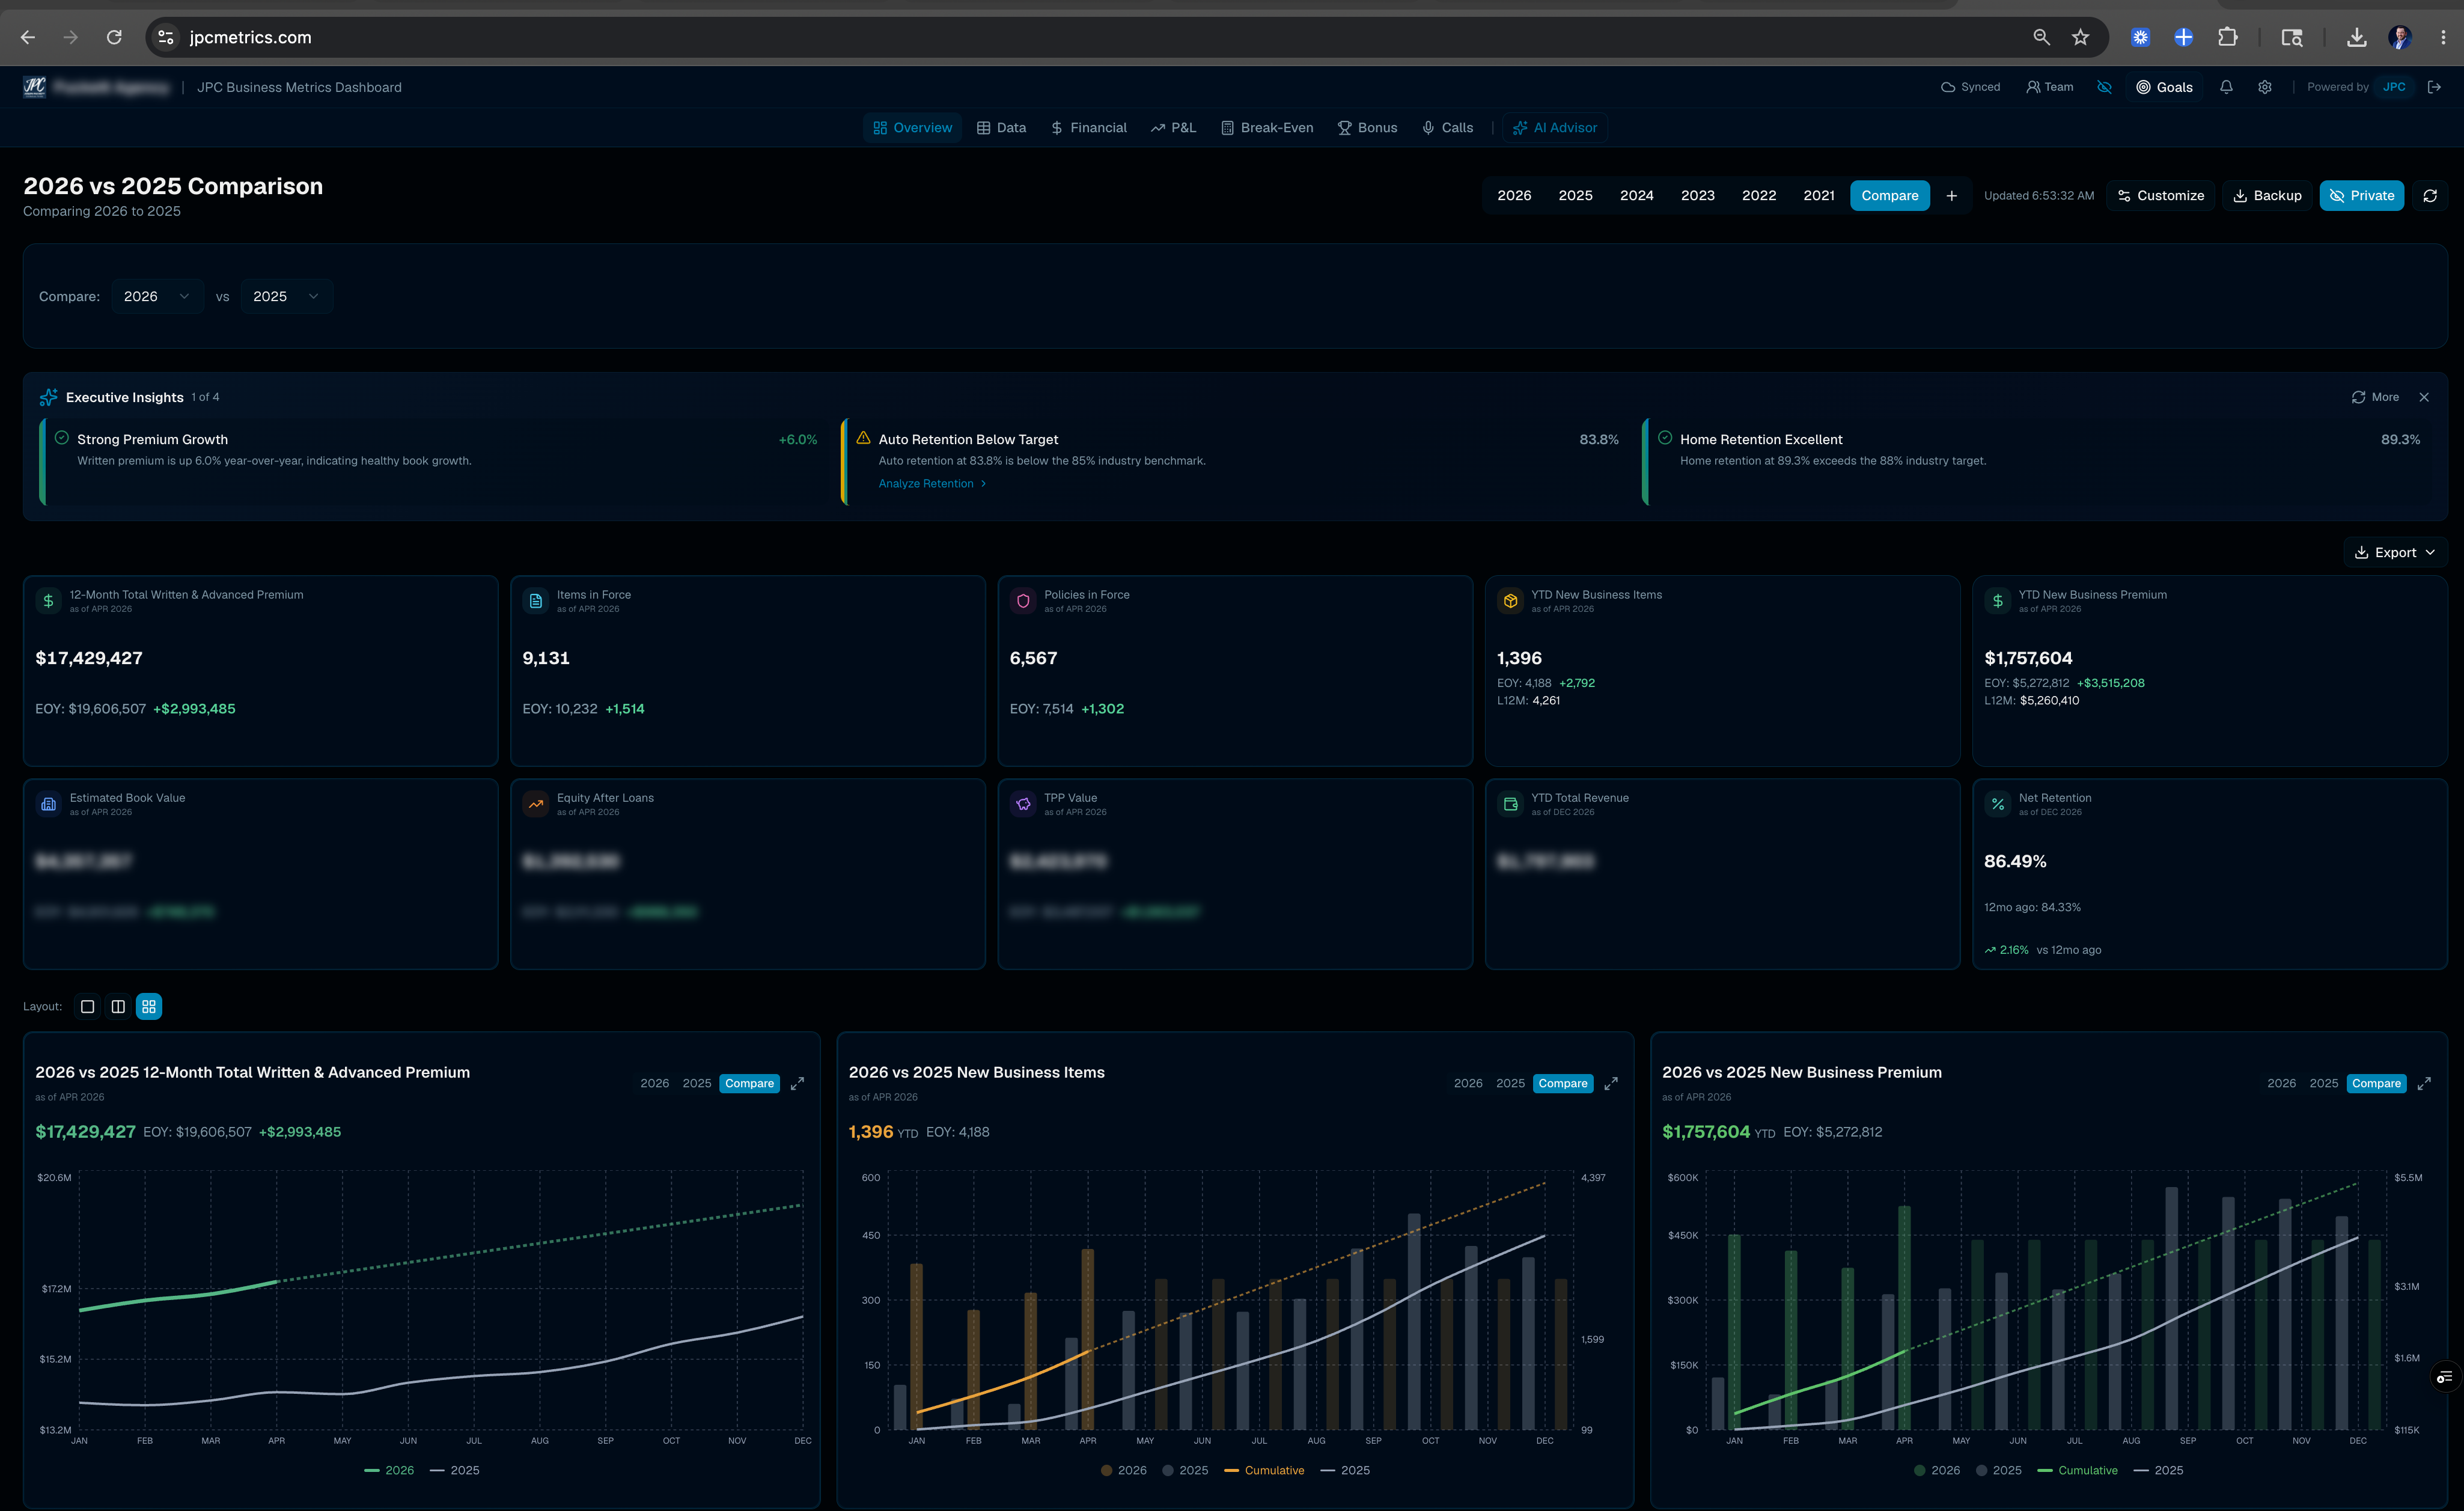The image size is (2464, 1511).
Task: Open the browser extensions puzzle icon
Action: [2227, 37]
